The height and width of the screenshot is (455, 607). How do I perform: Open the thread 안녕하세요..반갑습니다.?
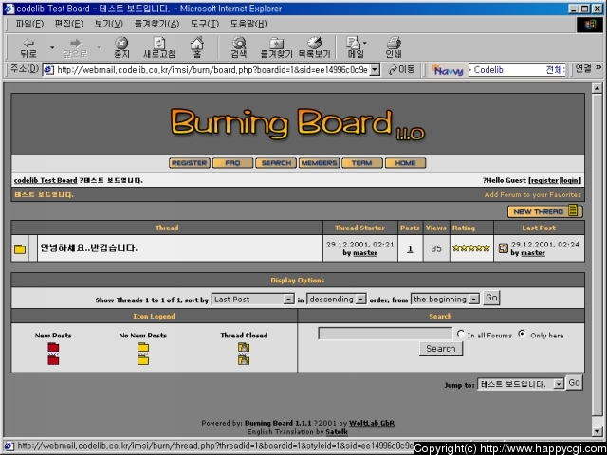click(89, 248)
